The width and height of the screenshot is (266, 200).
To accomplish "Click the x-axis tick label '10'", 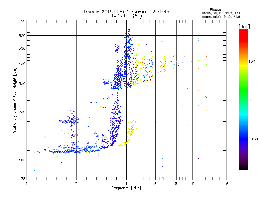I will (x=192, y=184).
